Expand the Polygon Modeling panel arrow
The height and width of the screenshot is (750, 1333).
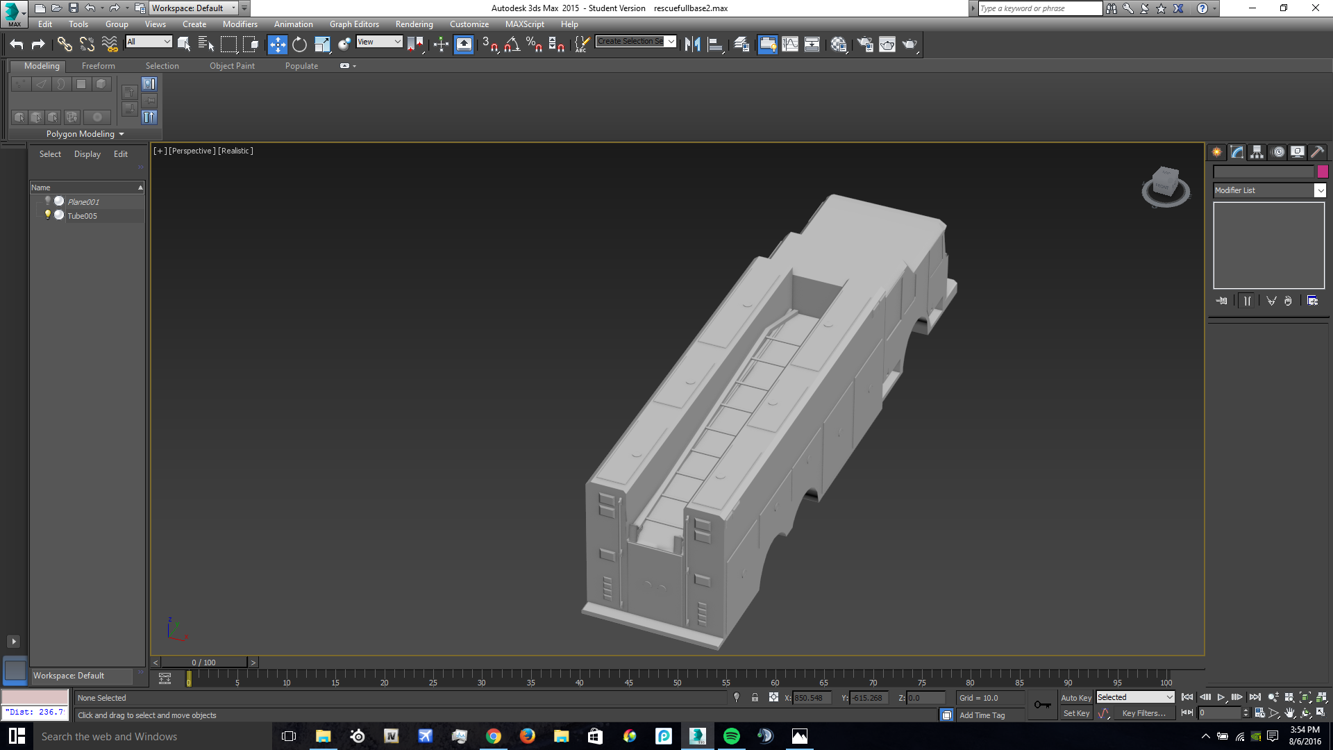(x=121, y=134)
